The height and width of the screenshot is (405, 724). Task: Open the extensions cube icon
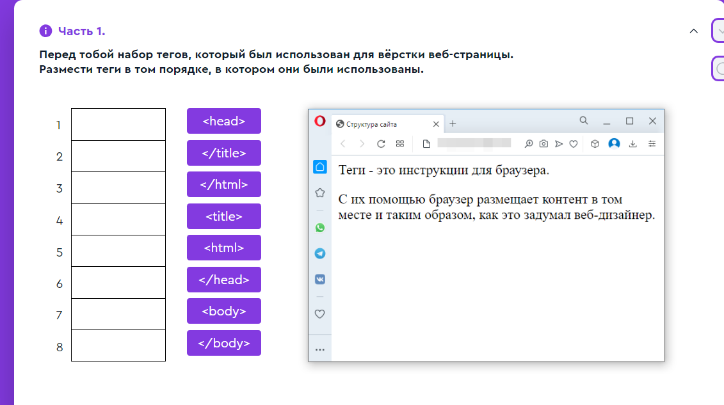[x=595, y=144]
